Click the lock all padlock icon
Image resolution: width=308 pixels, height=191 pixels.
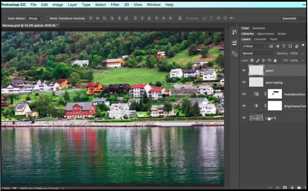274,60
